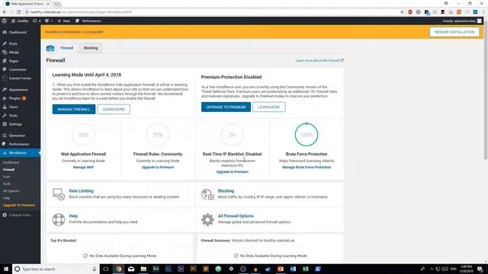Click the Upgrade to Premium button
Image resolution: width=488 pixels, height=274 pixels.
click(x=226, y=107)
